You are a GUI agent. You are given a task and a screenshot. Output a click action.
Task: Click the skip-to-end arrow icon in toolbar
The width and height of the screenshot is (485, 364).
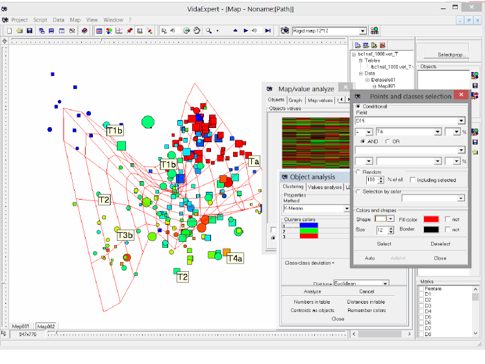click(267, 30)
